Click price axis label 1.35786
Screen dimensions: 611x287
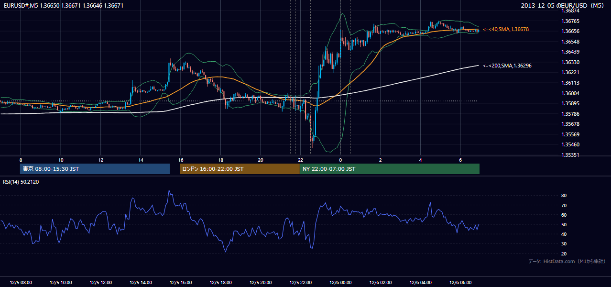(570, 114)
